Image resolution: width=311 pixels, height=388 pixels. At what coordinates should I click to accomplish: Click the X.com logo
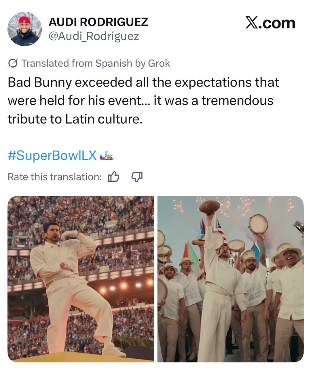[x=270, y=23]
